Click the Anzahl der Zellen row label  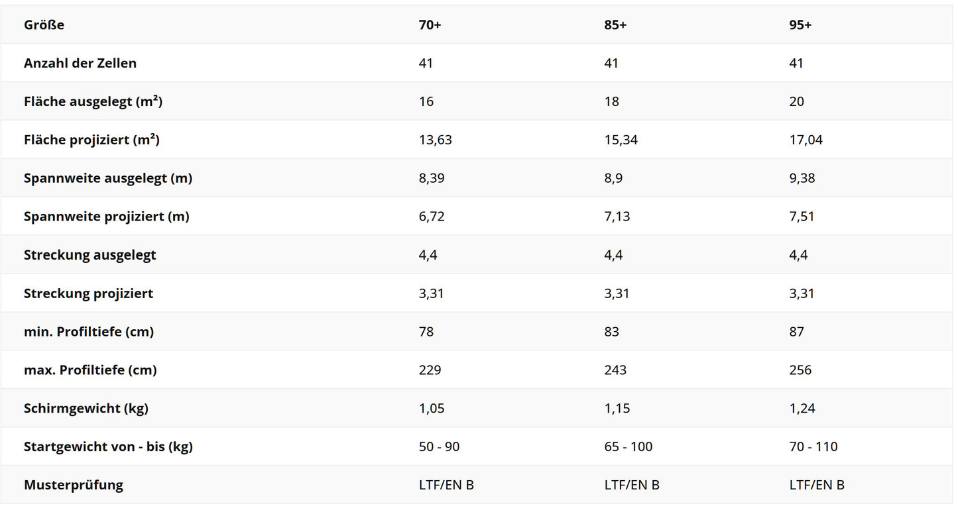80,64
